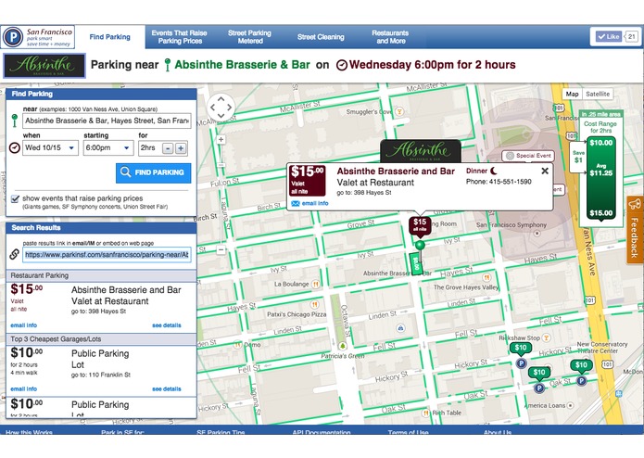The width and height of the screenshot is (644, 458).
Task: Click the green cost range bar
Action: coord(600,178)
